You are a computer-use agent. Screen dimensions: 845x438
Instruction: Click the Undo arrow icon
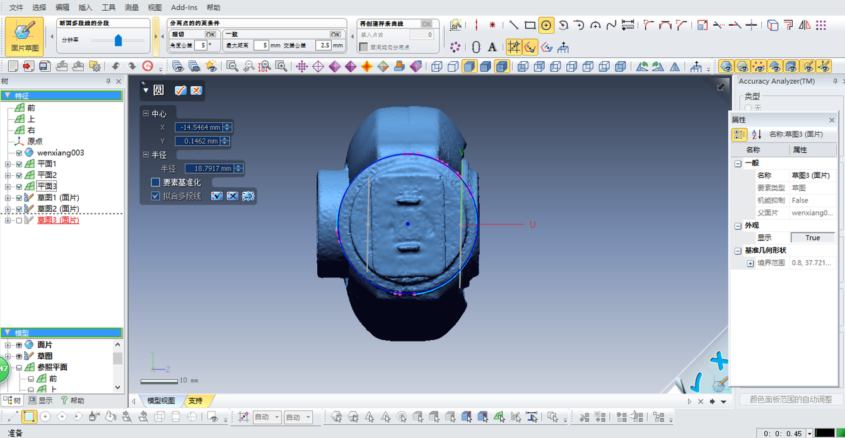point(115,66)
